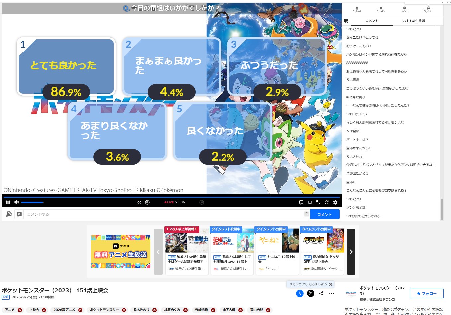Show next recommended broadcasts carousel arrow
Screen dimensions: 451x315
[351, 252]
